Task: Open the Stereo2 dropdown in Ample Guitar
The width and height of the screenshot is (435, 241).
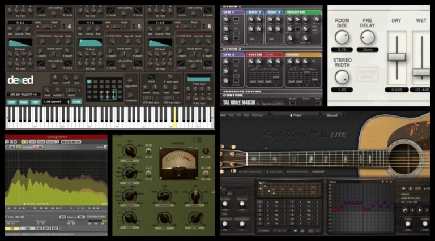Action: (x=332, y=115)
